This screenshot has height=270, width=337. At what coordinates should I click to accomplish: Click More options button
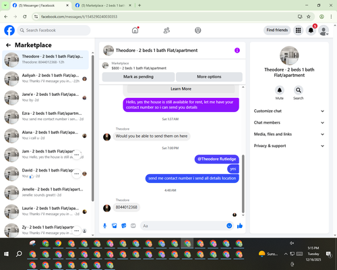point(209,77)
